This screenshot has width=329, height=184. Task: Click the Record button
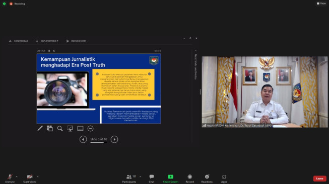tap(189, 178)
